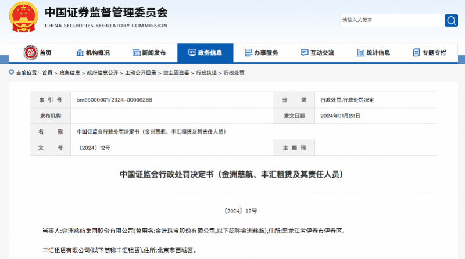
Task: Go to 政府信息公开 in the breadcrumb
Action: [x=102, y=73]
